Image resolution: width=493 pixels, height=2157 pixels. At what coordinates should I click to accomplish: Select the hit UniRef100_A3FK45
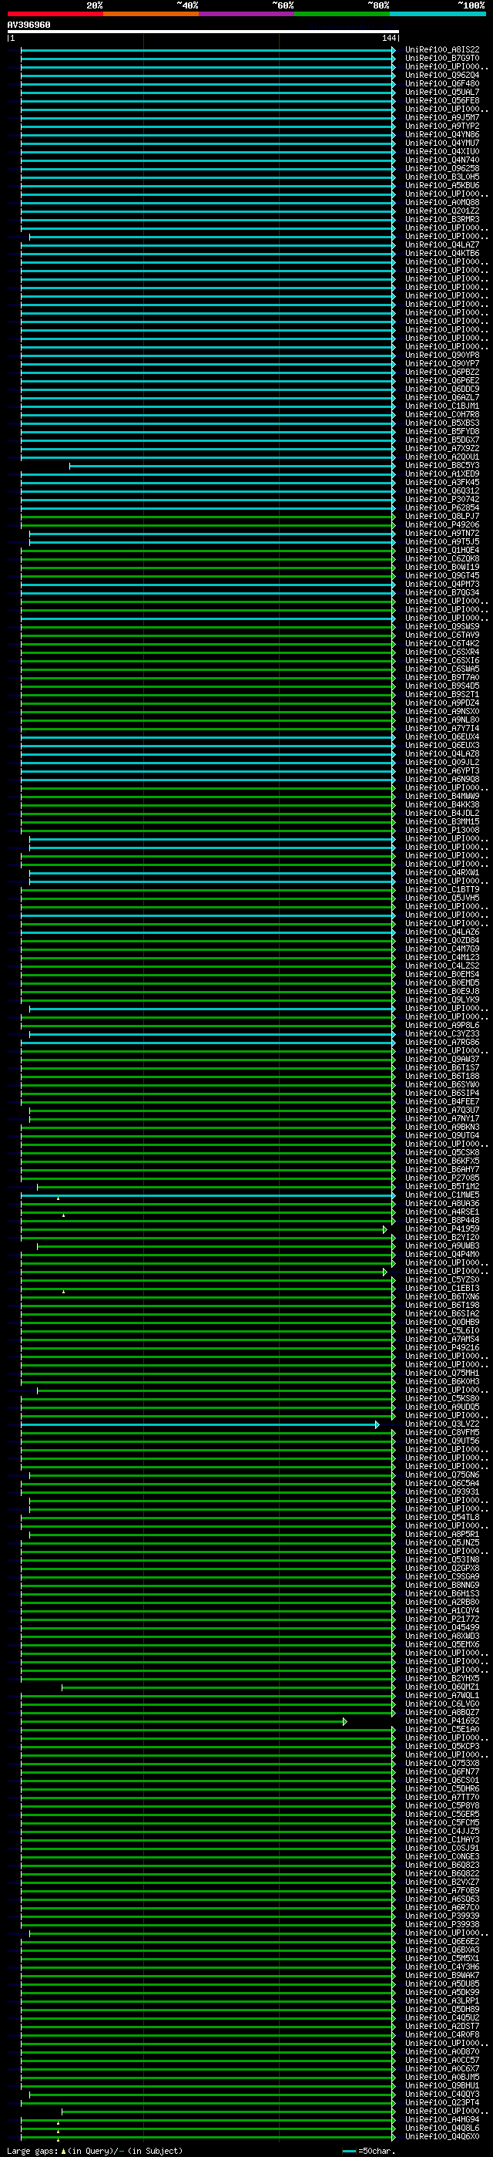click(443, 482)
